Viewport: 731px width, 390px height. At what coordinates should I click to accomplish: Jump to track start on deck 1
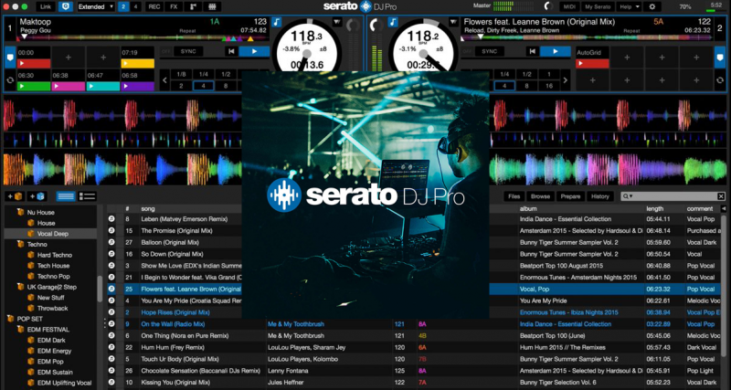[x=231, y=51]
